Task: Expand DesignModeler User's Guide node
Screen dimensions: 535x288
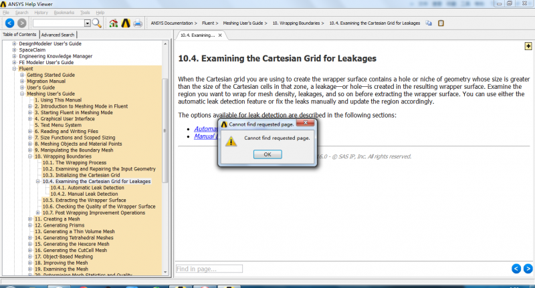Action: click(x=14, y=43)
